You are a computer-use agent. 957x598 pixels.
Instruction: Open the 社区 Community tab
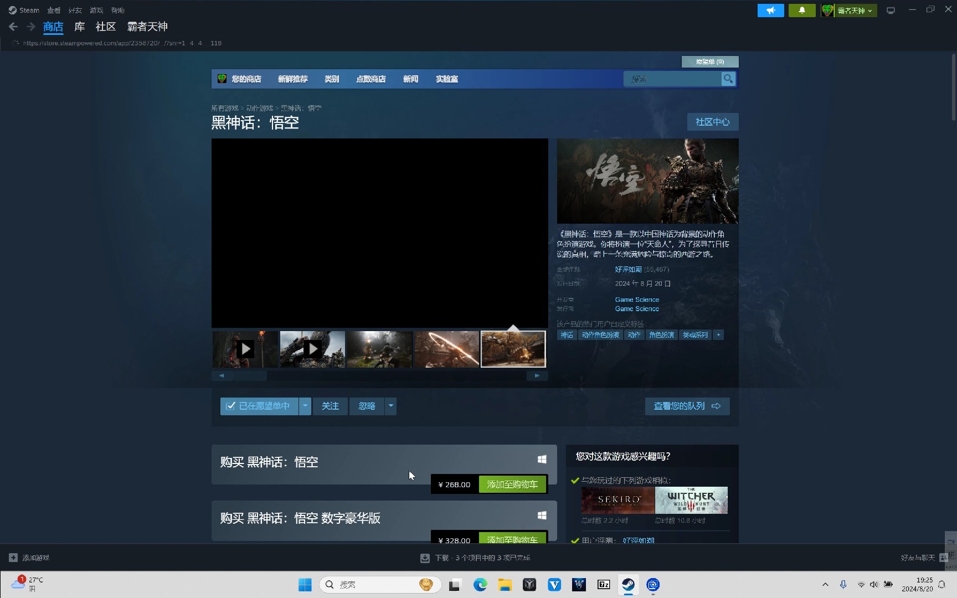point(106,27)
